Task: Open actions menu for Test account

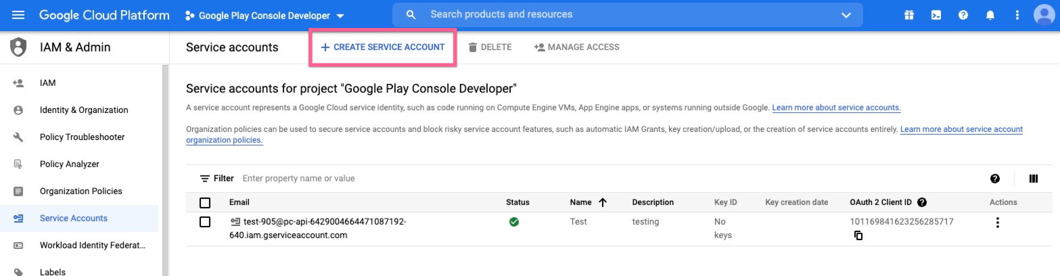Action: (x=997, y=223)
